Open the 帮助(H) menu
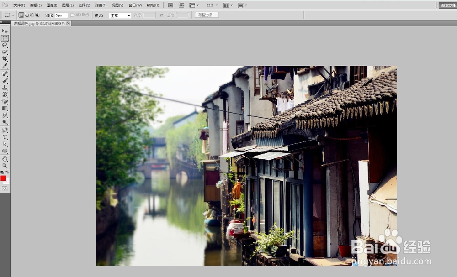Screen dimensions: 457x277 [x=153, y=5]
